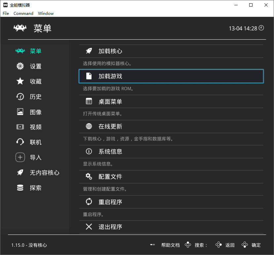The width and height of the screenshot is (274, 255).
Task: Click the large RetroArch logo in header
Action: pyautogui.click(x=20, y=28)
